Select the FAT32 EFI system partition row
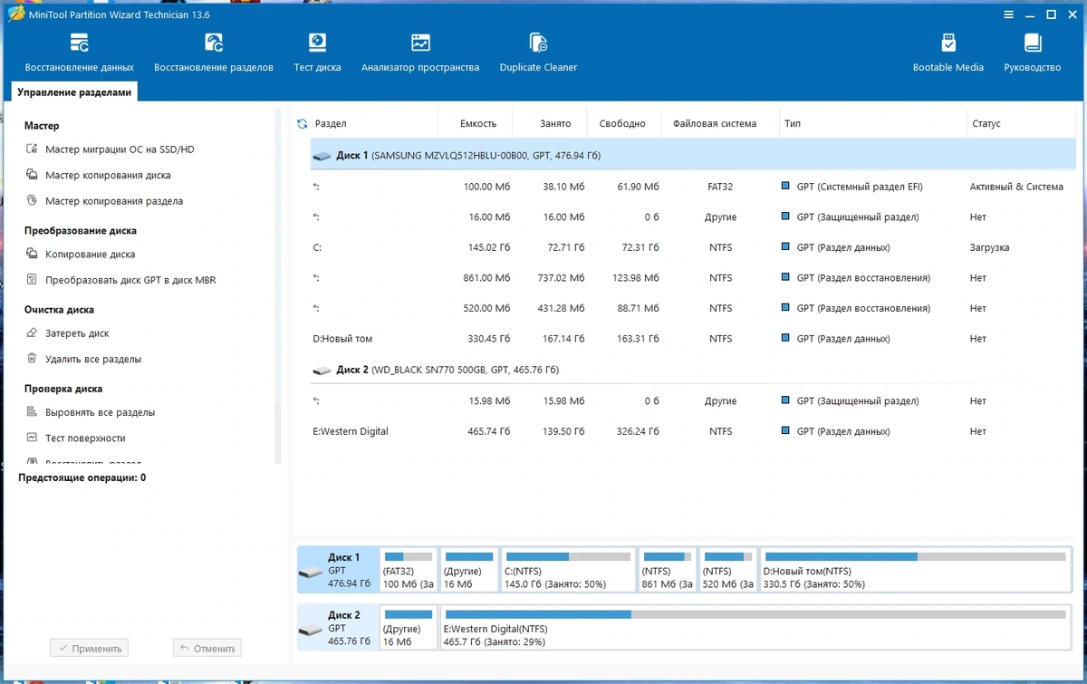Viewport: 1087px width, 684px height. (691, 187)
